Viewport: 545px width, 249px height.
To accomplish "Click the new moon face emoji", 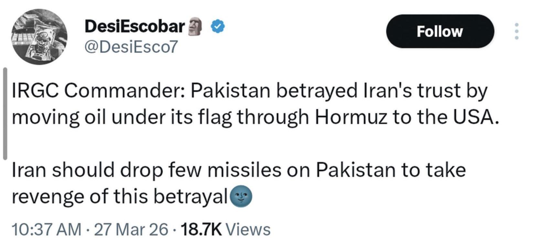I will 241,196.
